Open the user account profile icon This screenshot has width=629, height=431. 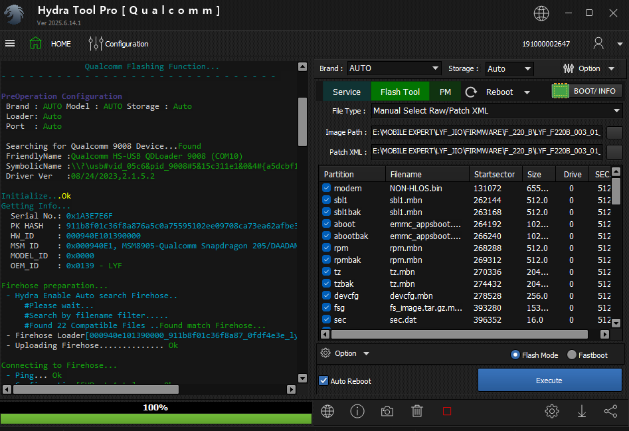click(598, 43)
